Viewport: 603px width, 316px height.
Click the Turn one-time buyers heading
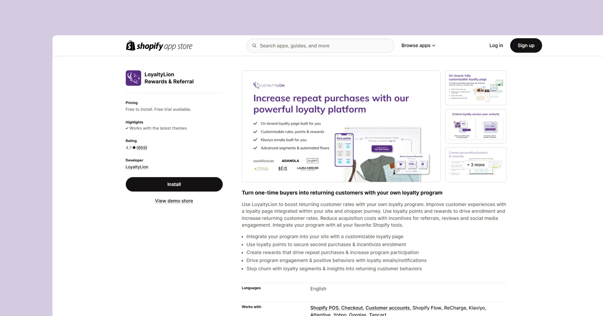[342, 193]
